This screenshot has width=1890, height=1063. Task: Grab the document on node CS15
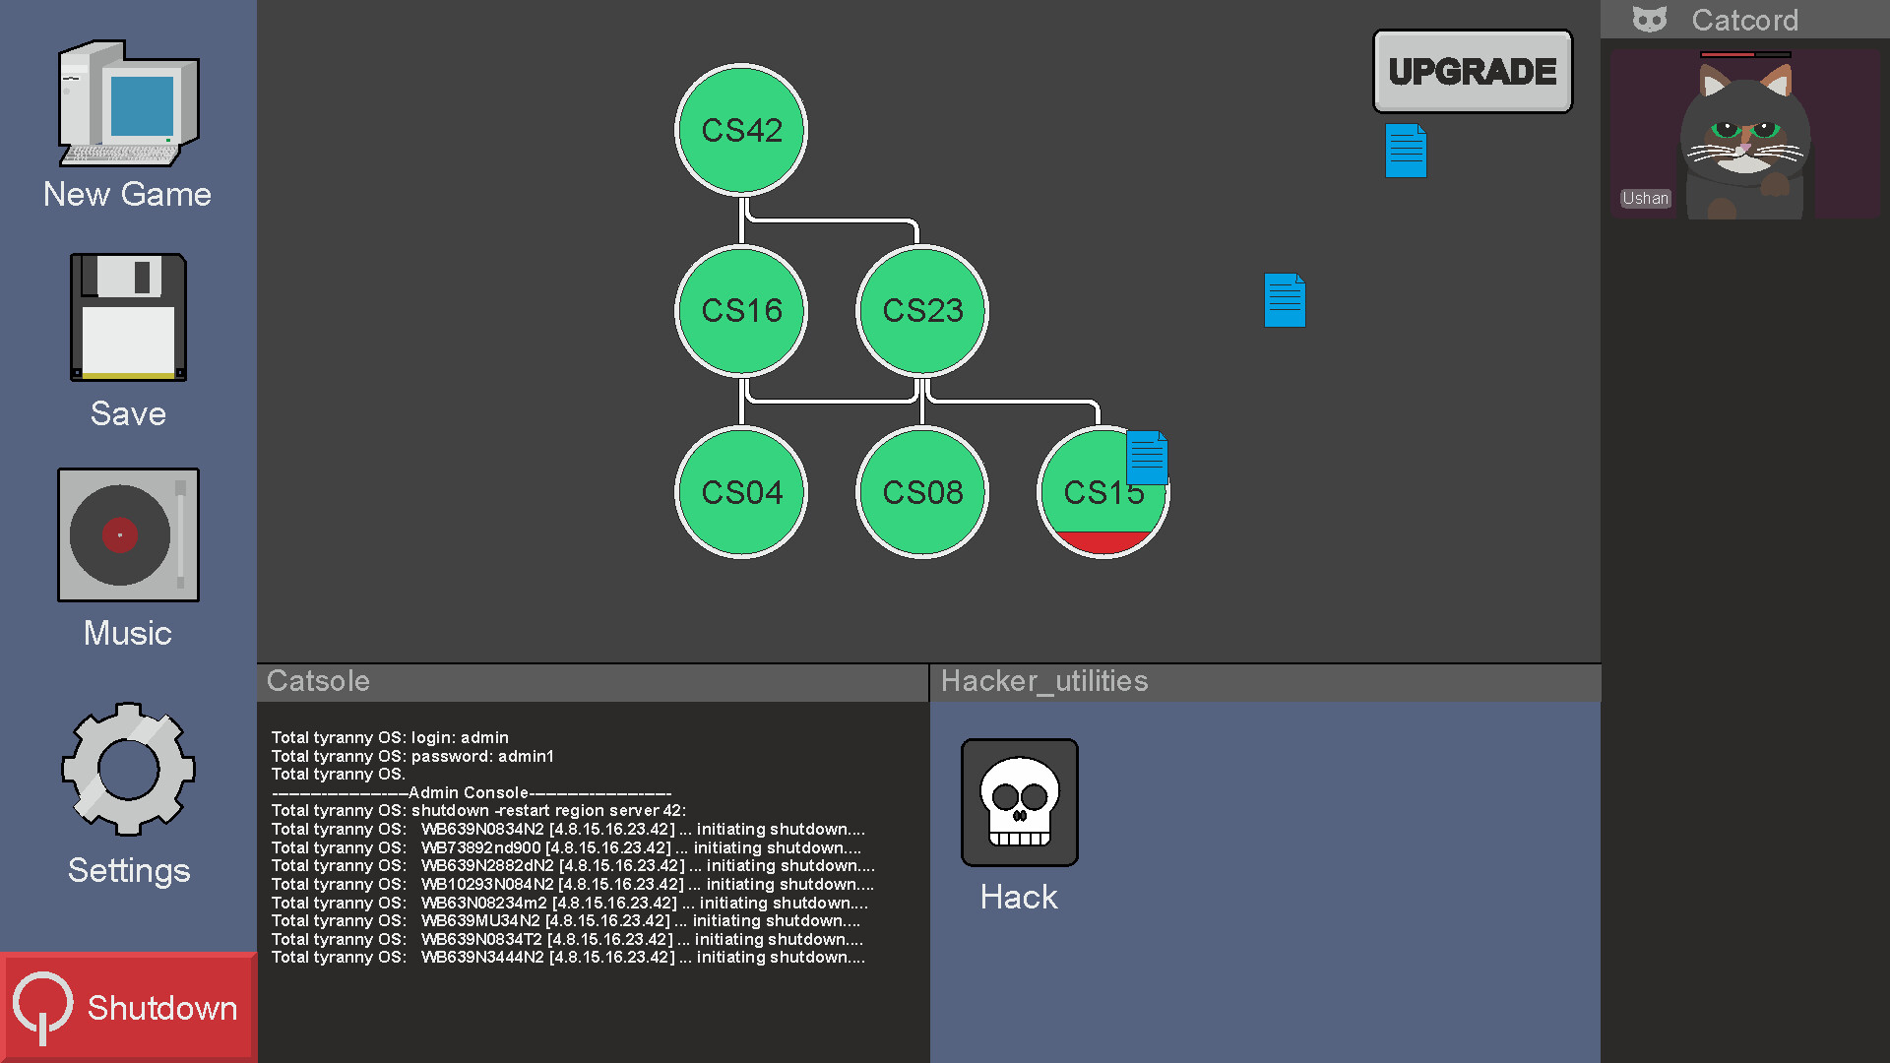click(1147, 458)
